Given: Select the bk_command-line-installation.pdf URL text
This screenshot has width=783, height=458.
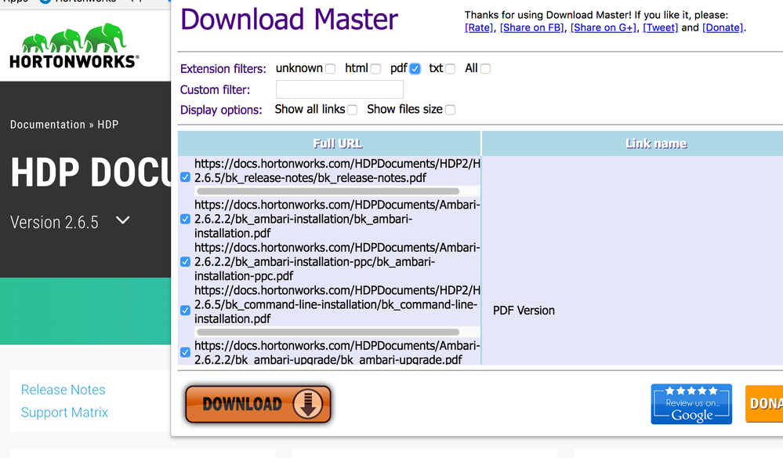Looking at the screenshot, I should pyautogui.click(x=337, y=304).
